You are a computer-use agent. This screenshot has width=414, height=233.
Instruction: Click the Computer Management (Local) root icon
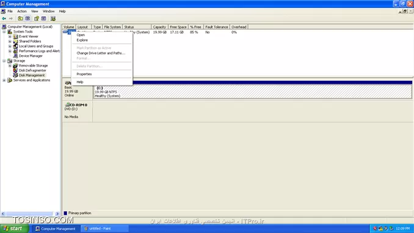click(4, 27)
